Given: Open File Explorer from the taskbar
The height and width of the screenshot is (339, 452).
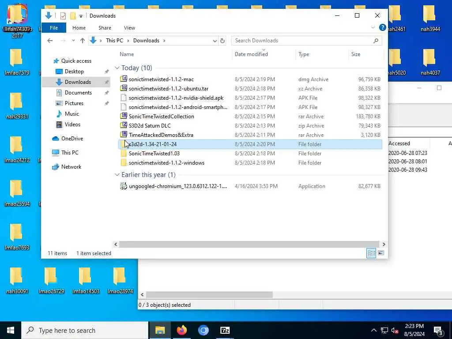Looking at the screenshot, I should click(160, 330).
